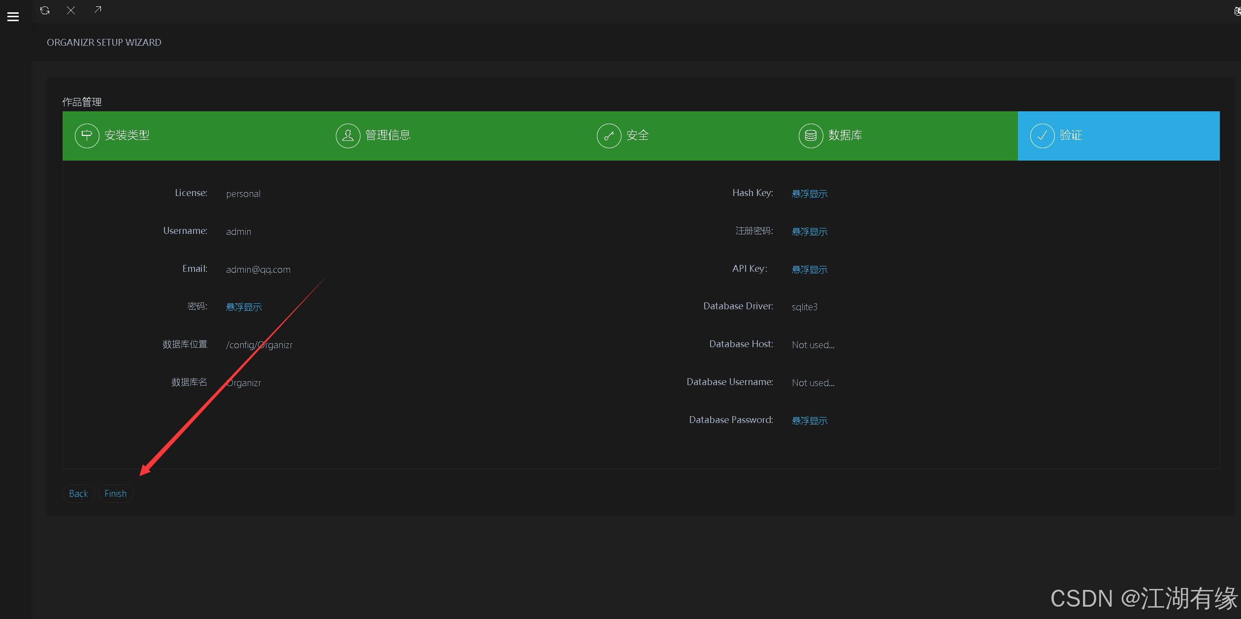Switch to the 安装类型 wizard step

[127, 135]
